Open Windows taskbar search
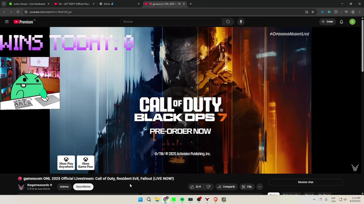Screen dimensions: 364x204 pos(149,199)
